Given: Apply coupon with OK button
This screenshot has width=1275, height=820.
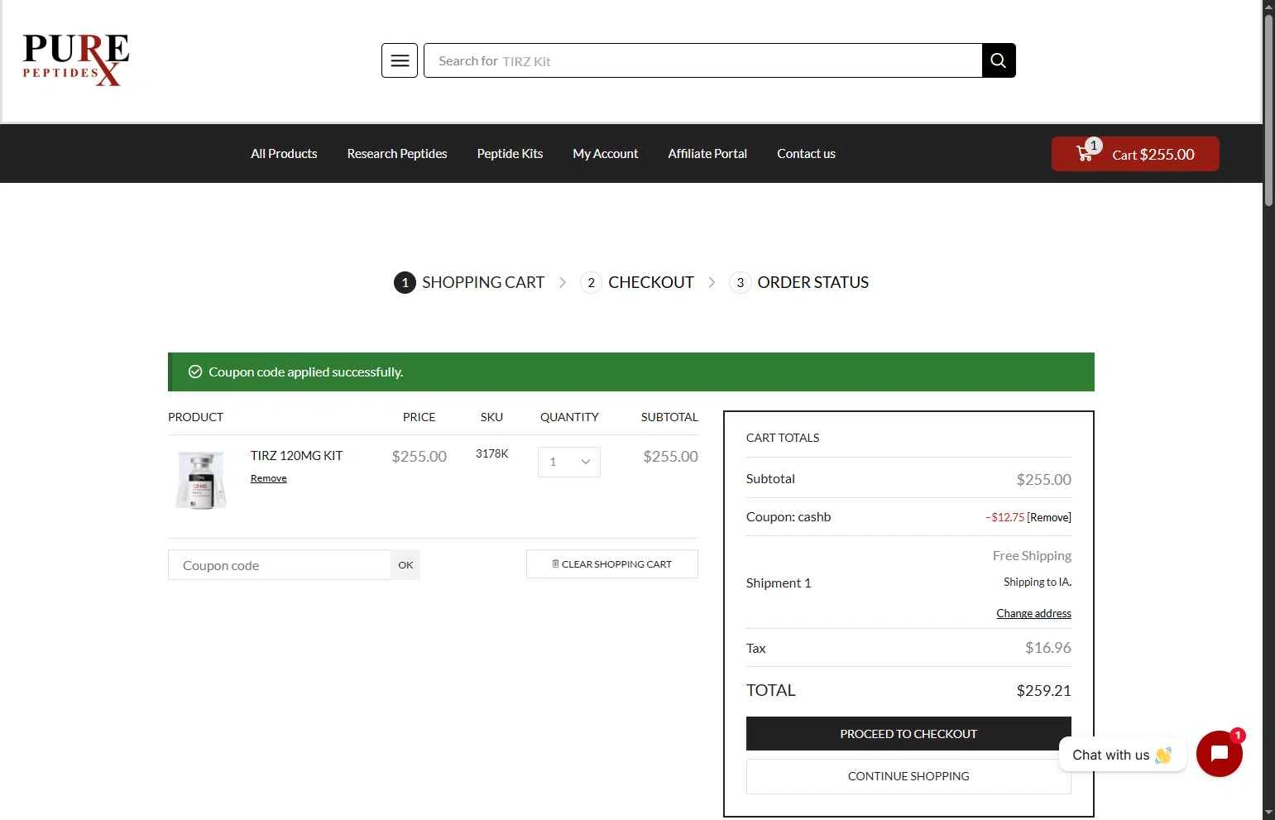Looking at the screenshot, I should coord(405,565).
